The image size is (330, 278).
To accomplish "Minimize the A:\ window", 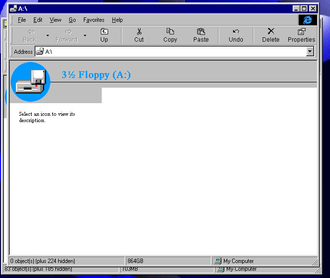I will [x=297, y=9].
